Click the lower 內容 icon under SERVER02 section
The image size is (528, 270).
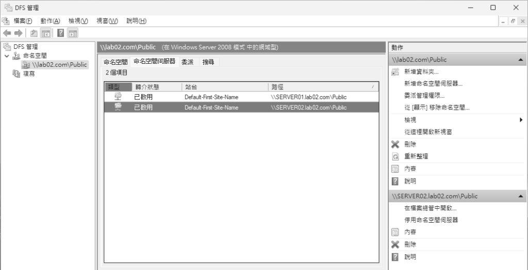pyautogui.click(x=395, y=232)
